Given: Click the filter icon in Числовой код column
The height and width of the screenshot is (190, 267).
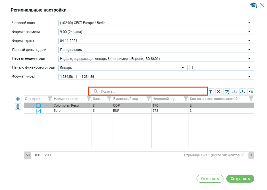Looking at the screenshot, I should pyautogui.click(x=186, y=99).
